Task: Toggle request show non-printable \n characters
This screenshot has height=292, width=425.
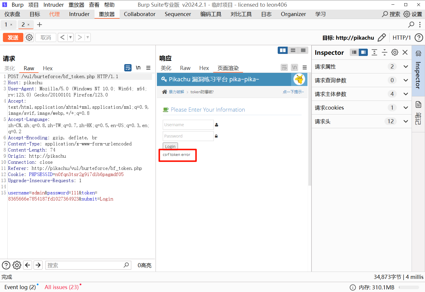Action: [138, 68]
